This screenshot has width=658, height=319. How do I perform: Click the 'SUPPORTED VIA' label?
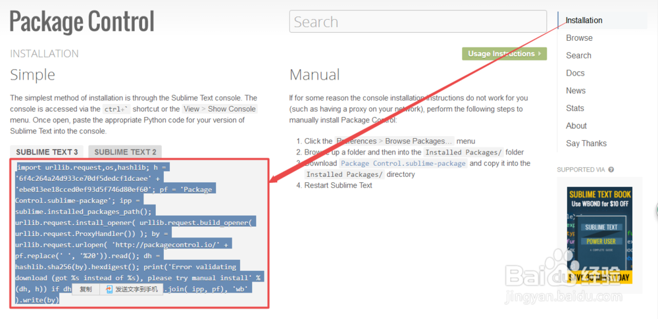581,170
